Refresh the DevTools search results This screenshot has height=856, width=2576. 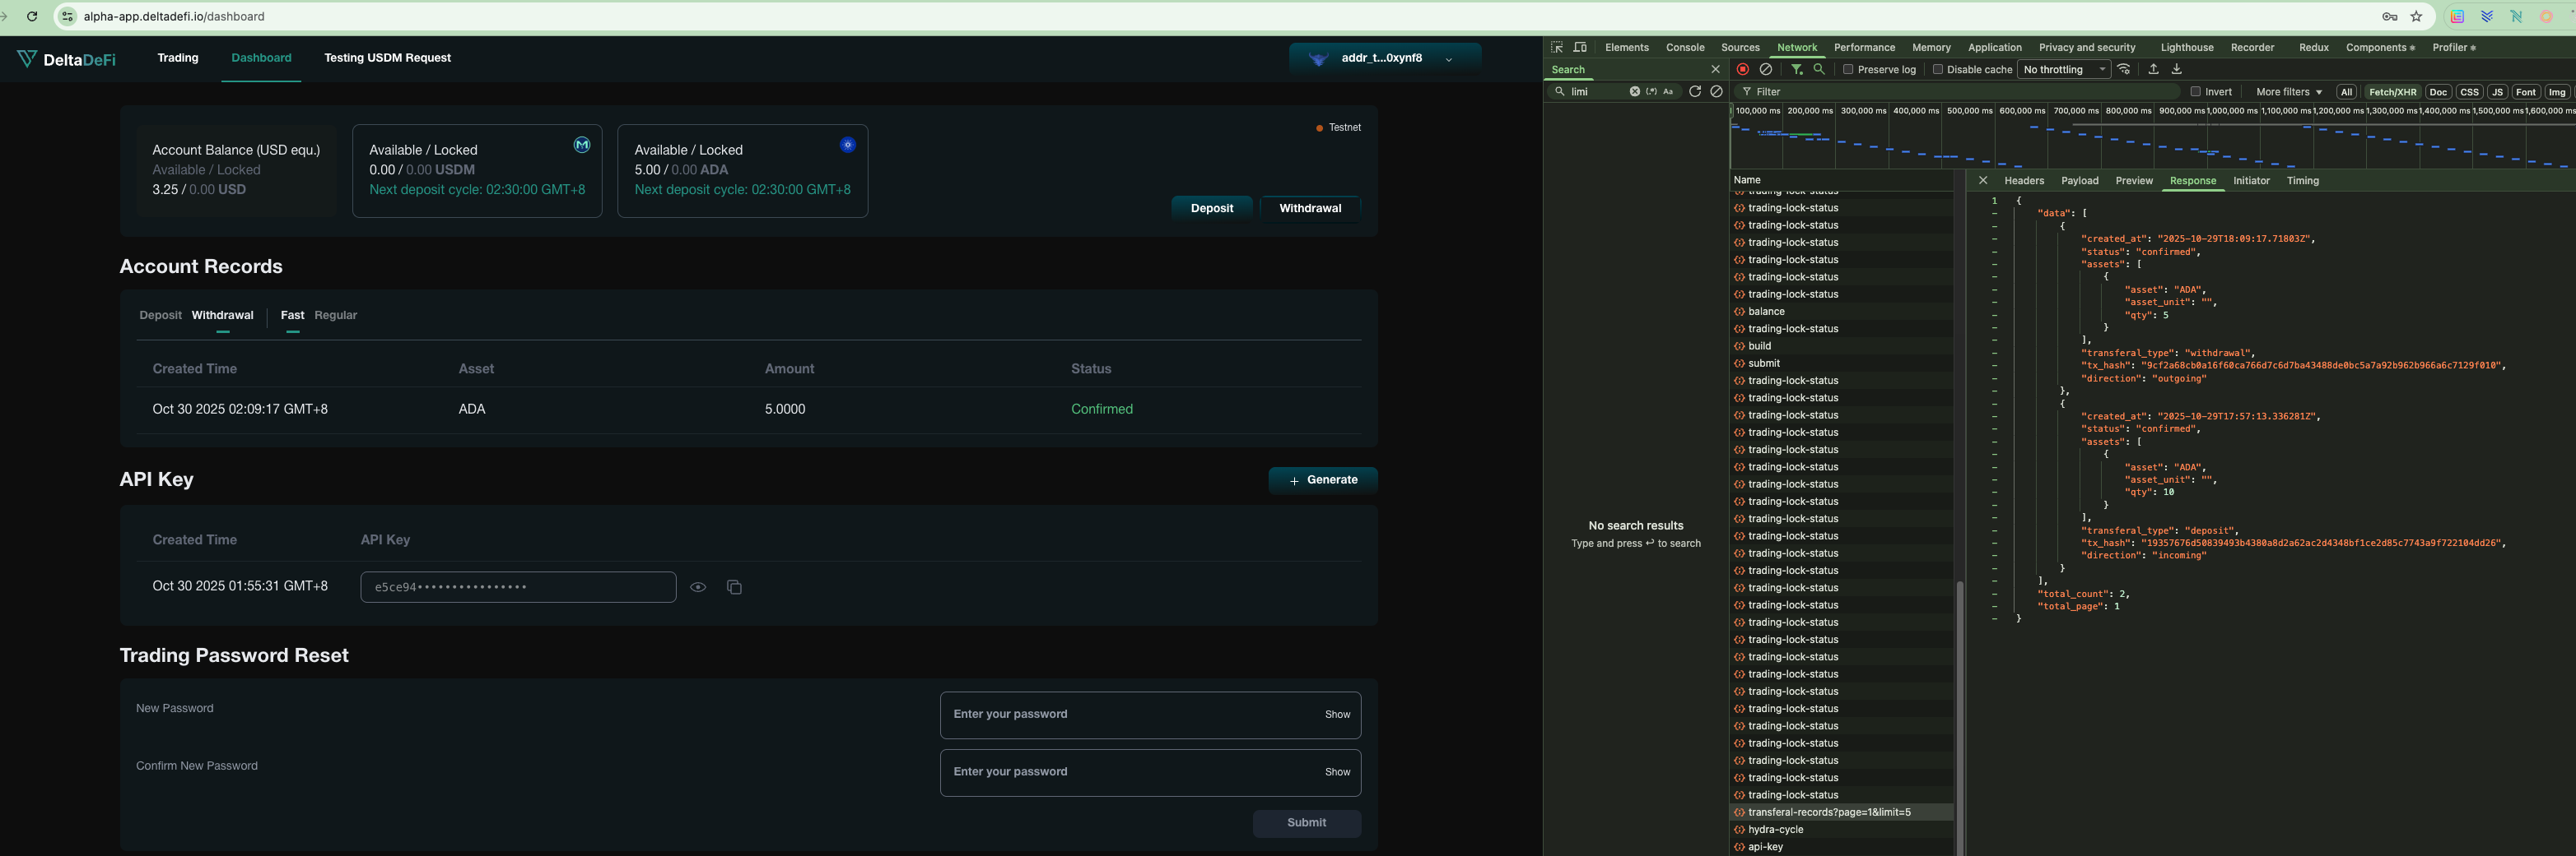click(1695, 92)
